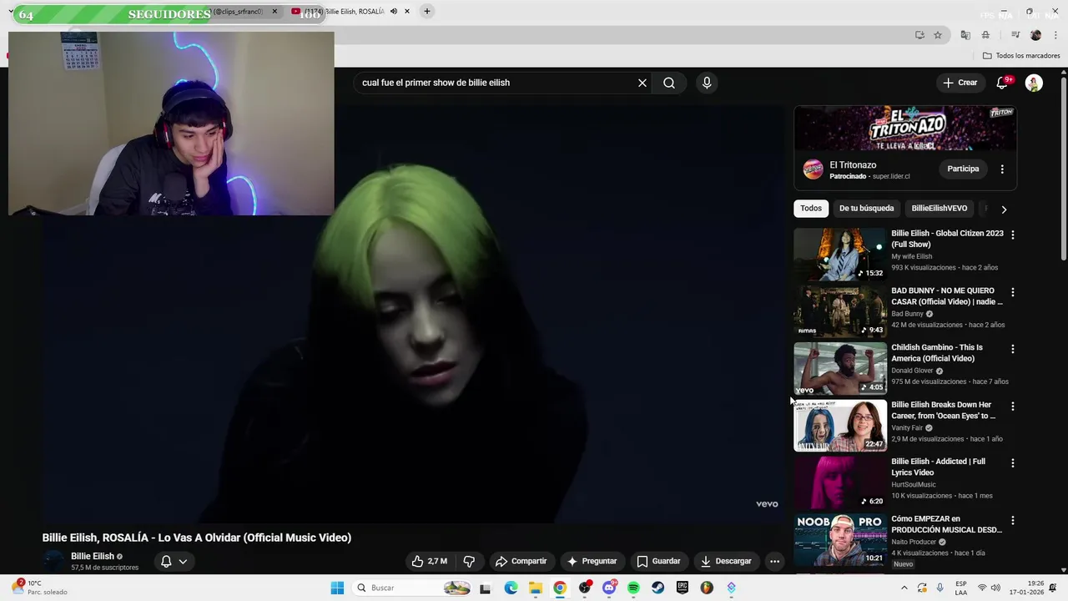
Task: Open Billie Eilish Breaks Down Her Career video
Action: [x=840, y=426]
